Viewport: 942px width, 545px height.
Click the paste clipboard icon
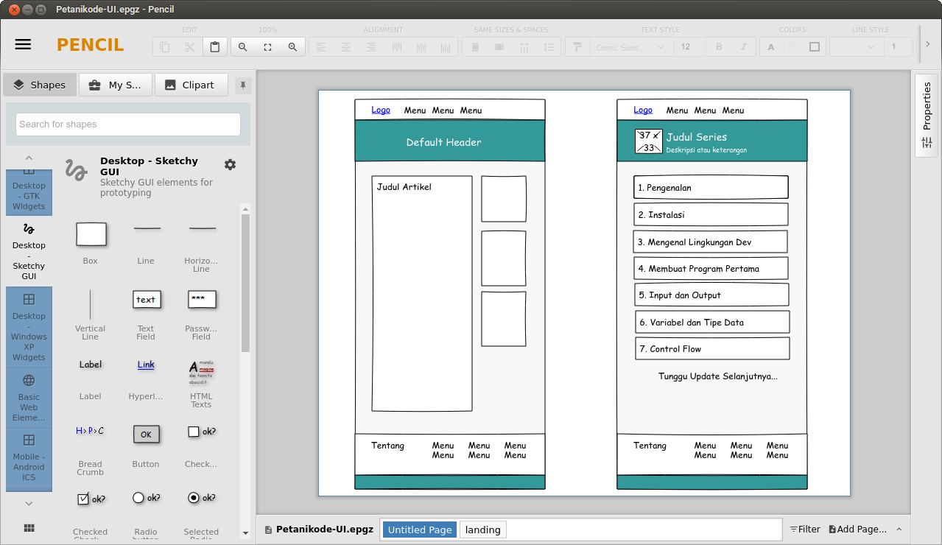[x=214, y=47]
